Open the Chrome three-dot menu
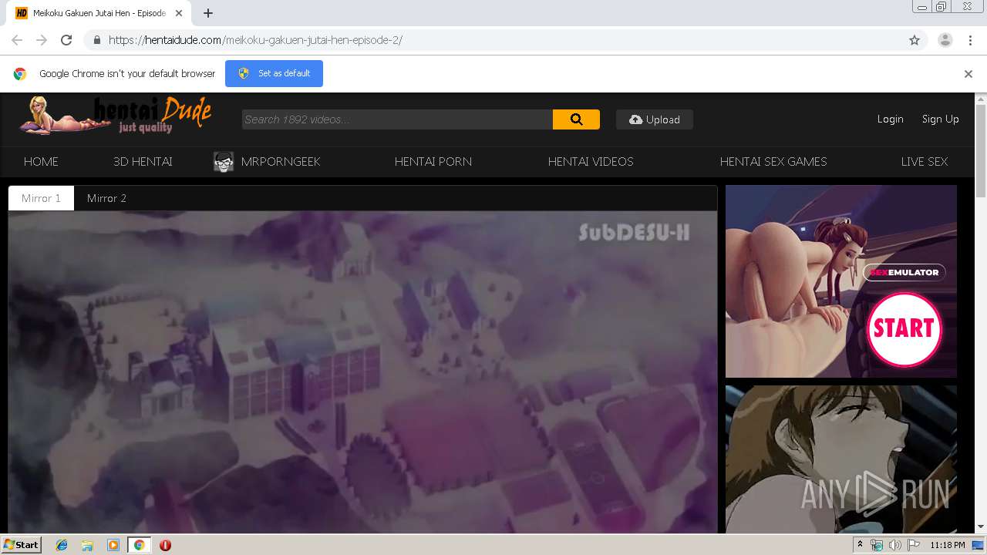 970,40
